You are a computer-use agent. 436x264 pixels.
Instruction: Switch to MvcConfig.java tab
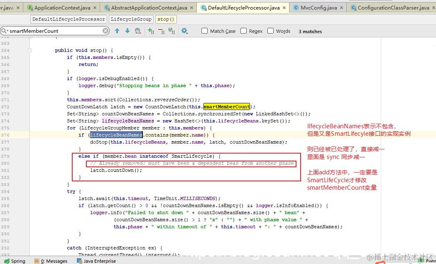coord(318,8)
